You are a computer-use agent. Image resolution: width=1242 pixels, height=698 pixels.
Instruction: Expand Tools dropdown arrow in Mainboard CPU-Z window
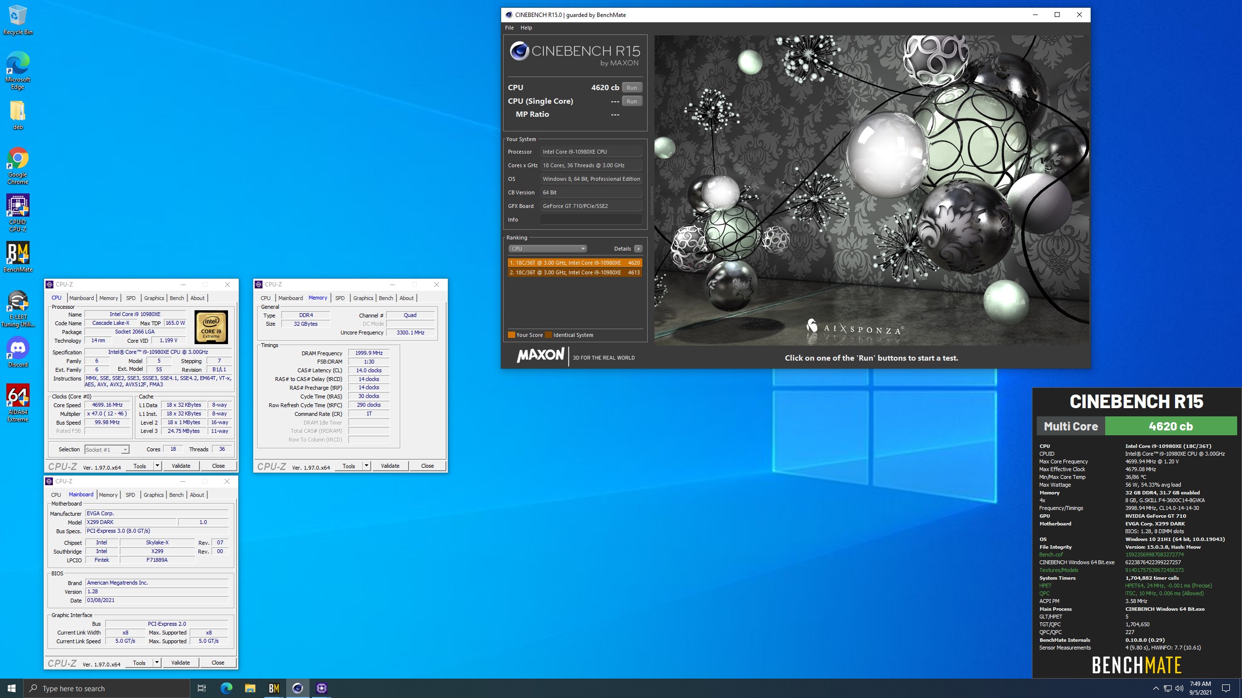tap(157, 663)
